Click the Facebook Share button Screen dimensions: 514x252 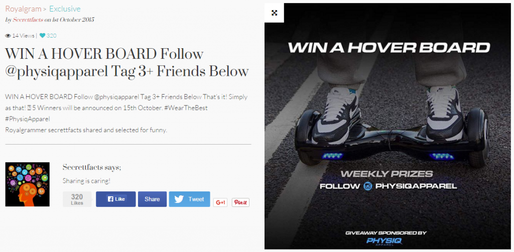pos(152,199)
